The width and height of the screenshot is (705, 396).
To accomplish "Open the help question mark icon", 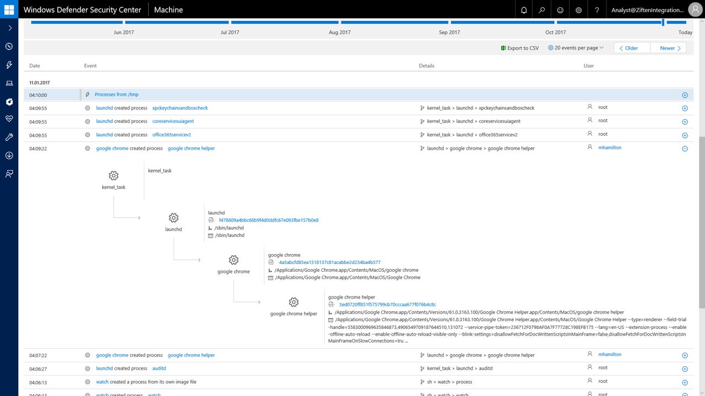I will (x=597, y=10).
